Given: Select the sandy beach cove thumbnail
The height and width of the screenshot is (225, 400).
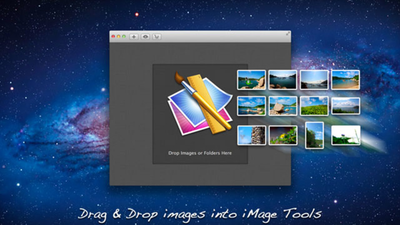Looking at the screenshot, I should 345,80.
